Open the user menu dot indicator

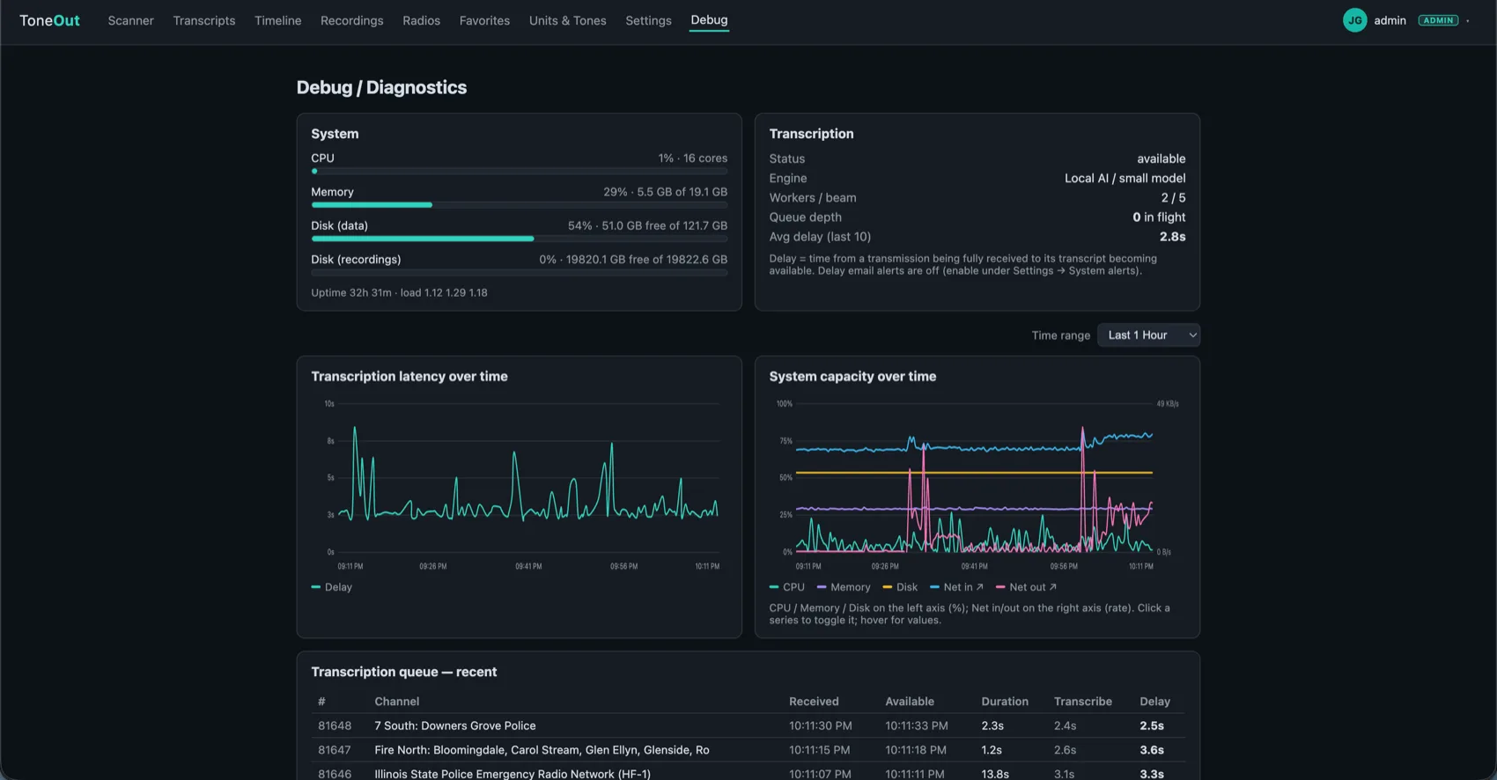pyautogui.click(x=1468, y=20)
